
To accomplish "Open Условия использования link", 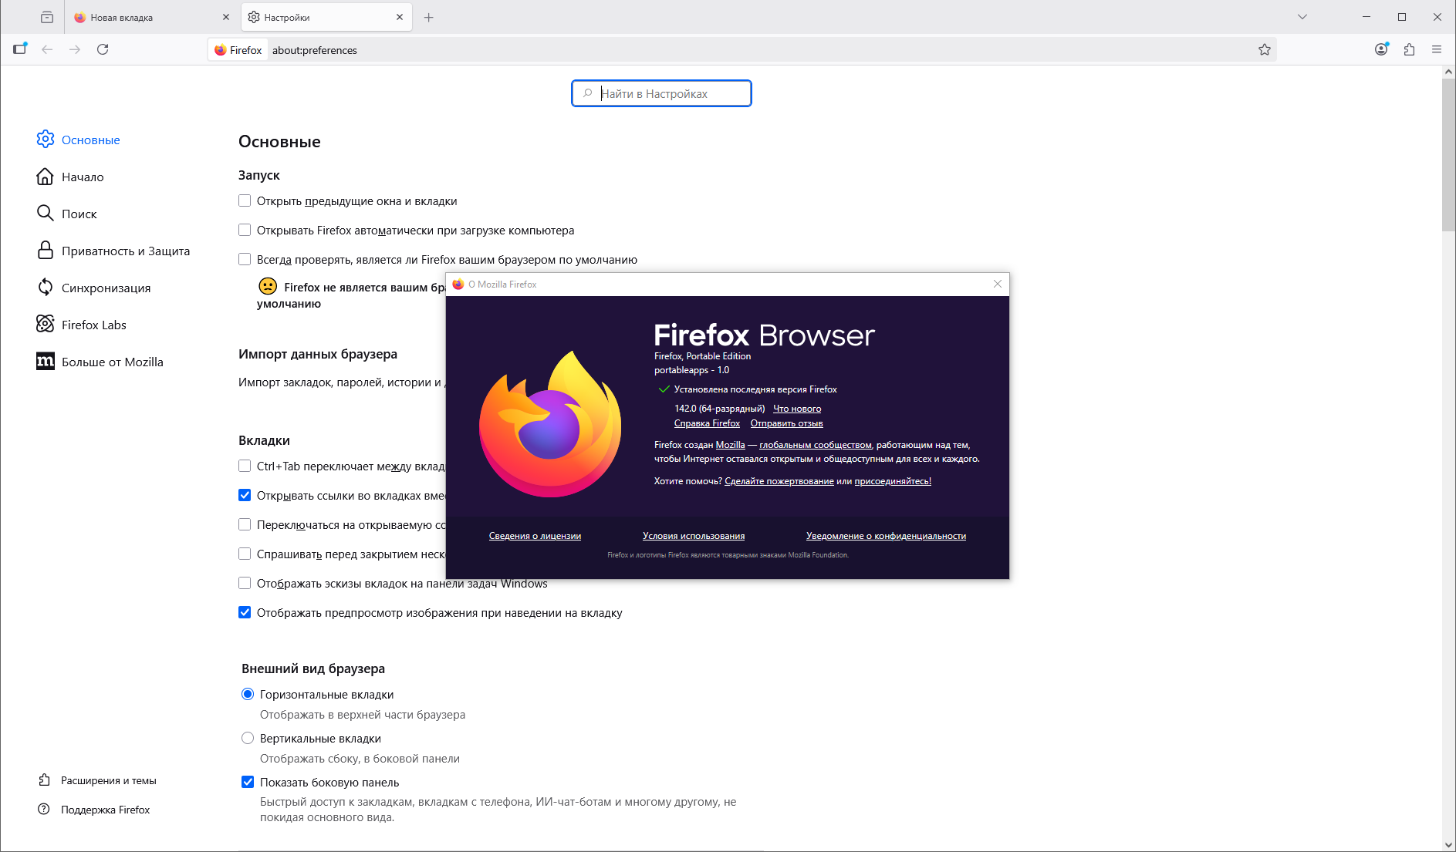I will click(694, 536).
